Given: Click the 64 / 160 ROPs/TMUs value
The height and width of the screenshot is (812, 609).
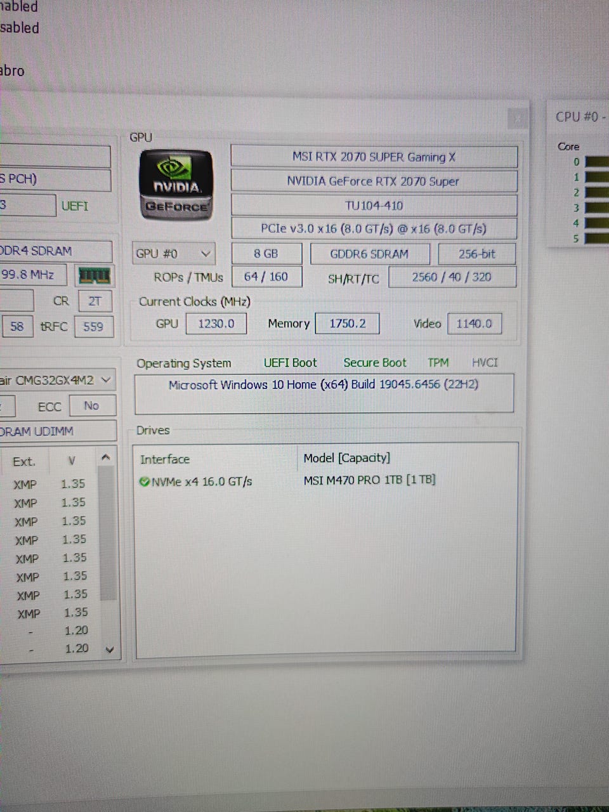Looking at the screenshot, I should pos(266,277).
